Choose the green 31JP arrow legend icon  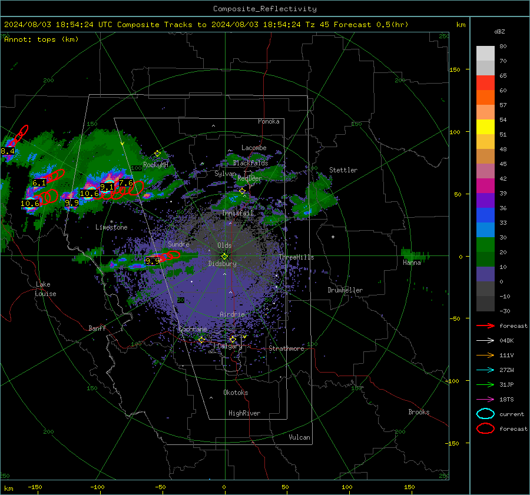(x=485, y=384)
